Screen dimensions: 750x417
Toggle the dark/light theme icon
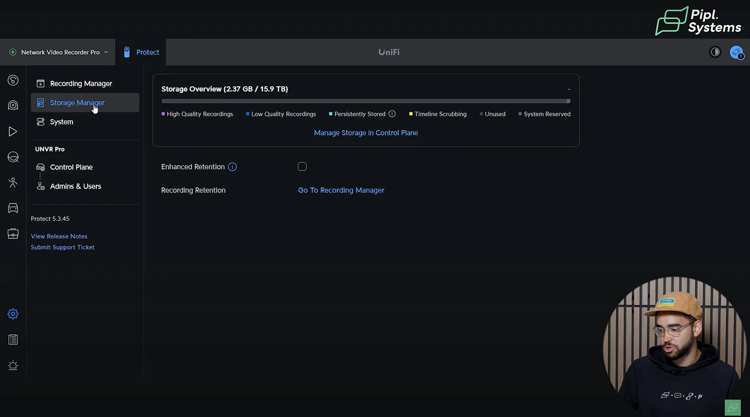coord(715,52)
